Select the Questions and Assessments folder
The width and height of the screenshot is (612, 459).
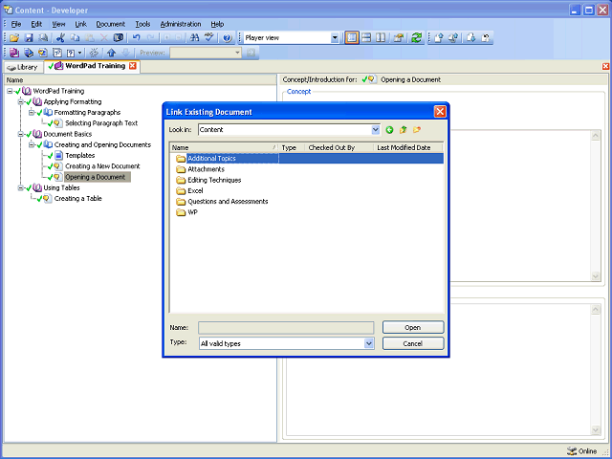(x=228, y=202)
